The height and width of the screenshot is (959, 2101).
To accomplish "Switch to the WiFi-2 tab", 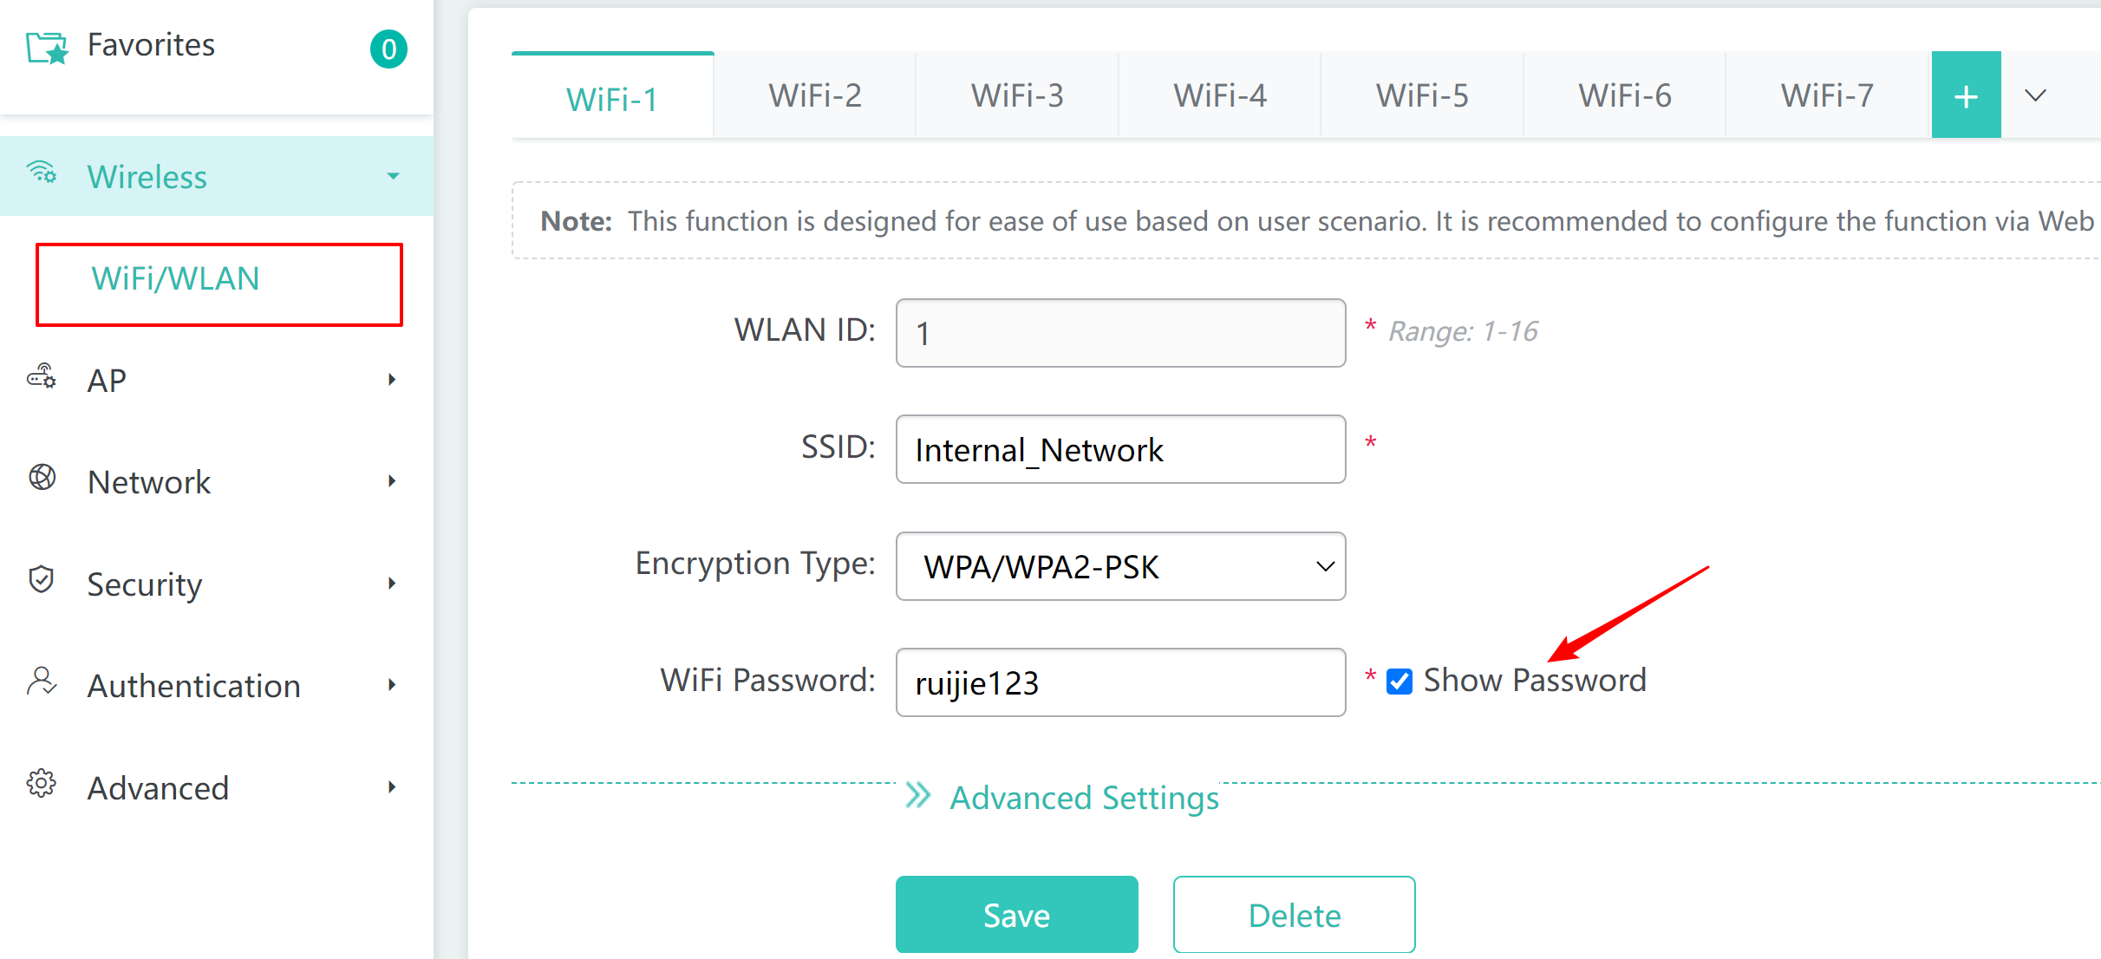I will (x=815, y=95).
